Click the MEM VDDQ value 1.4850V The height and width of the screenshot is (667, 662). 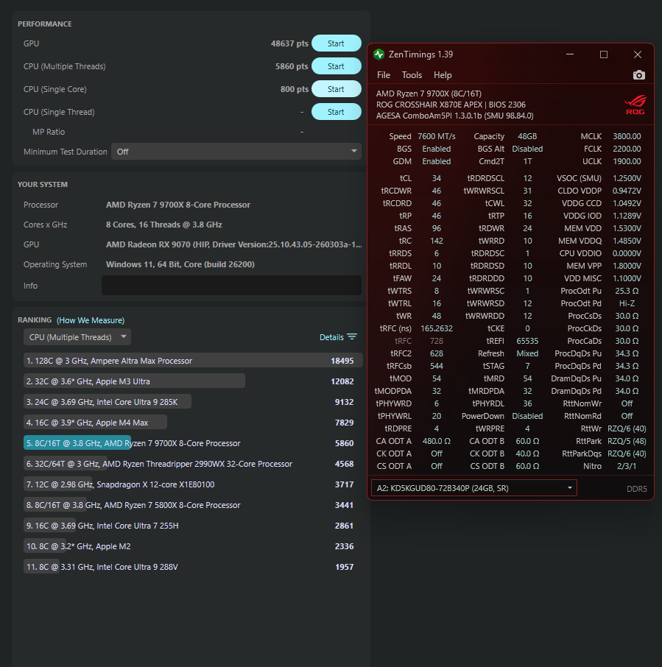click(x=627, y=241)
